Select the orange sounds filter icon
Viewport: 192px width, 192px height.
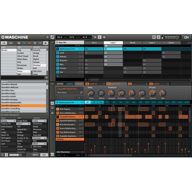pos(30,43)
